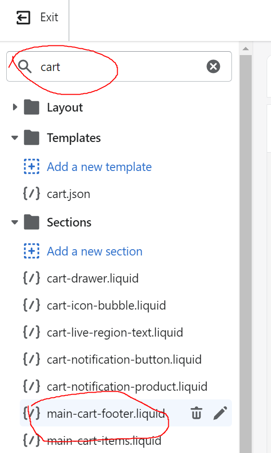
Task: Collapse the Templates folder arrow
Action: [15, 138]
